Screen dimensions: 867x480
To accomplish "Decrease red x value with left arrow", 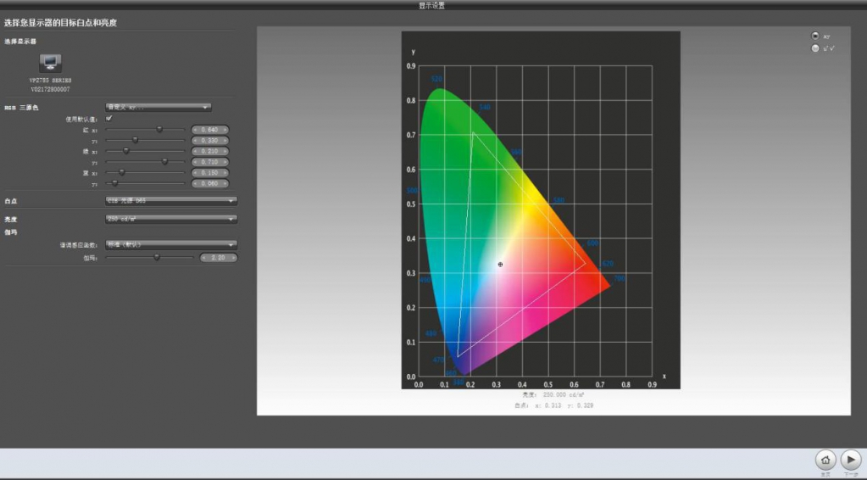I will coord(195,130).
